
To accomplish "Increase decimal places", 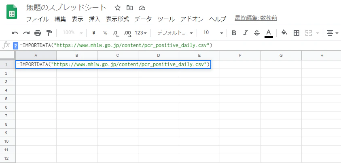I will pos(127,33).
